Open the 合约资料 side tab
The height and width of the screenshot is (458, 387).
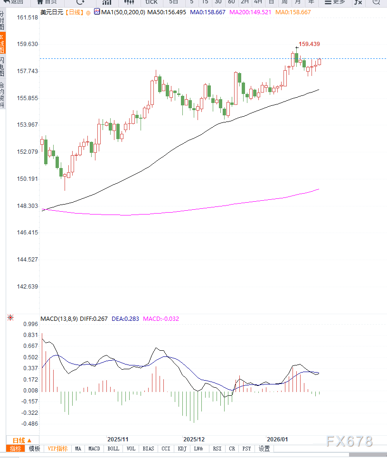(2, 95)
